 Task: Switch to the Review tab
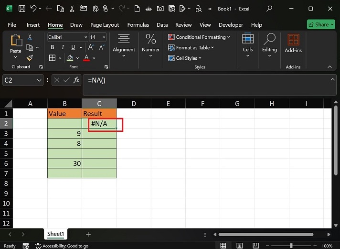(x=183, y=25)
